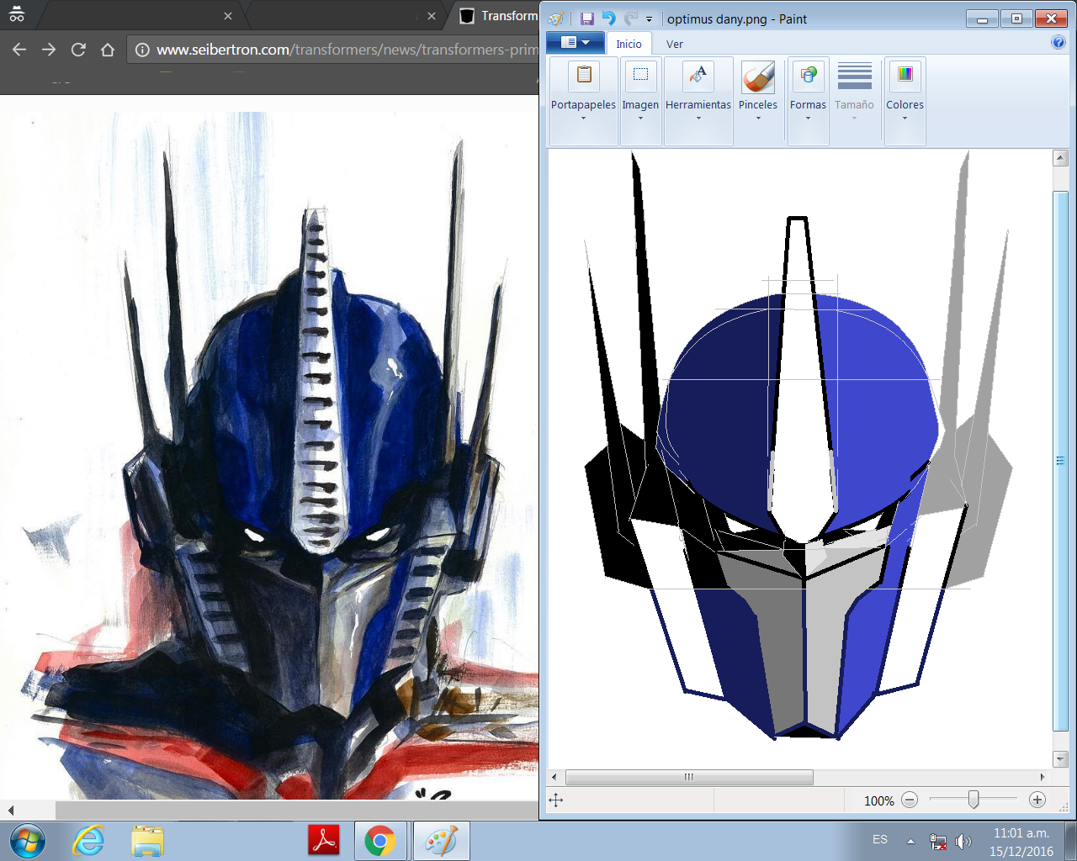Viewport: 1077px width, 861px height.
Task: Click the seibertron.com address bar
Action: [337, 50]
